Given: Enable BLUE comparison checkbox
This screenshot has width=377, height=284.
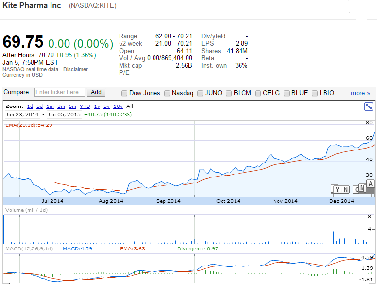Looking at the screenshot, I should [x=287, y=93].
